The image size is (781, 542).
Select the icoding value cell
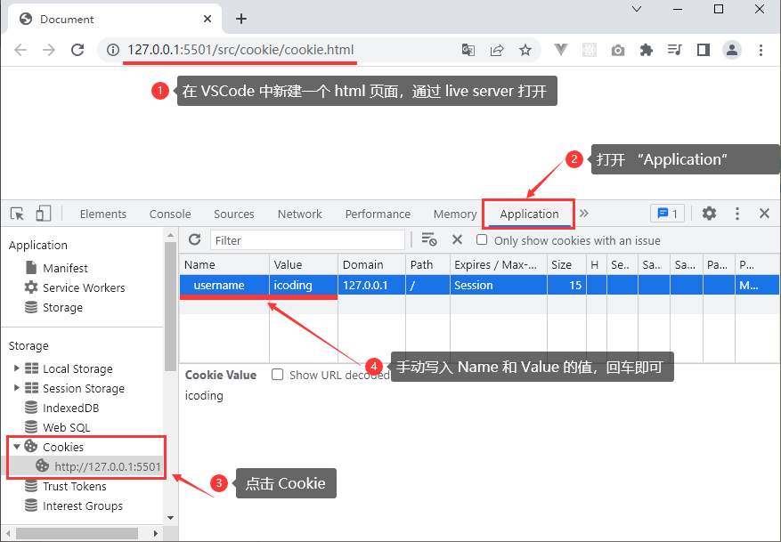tap(304, 285)
